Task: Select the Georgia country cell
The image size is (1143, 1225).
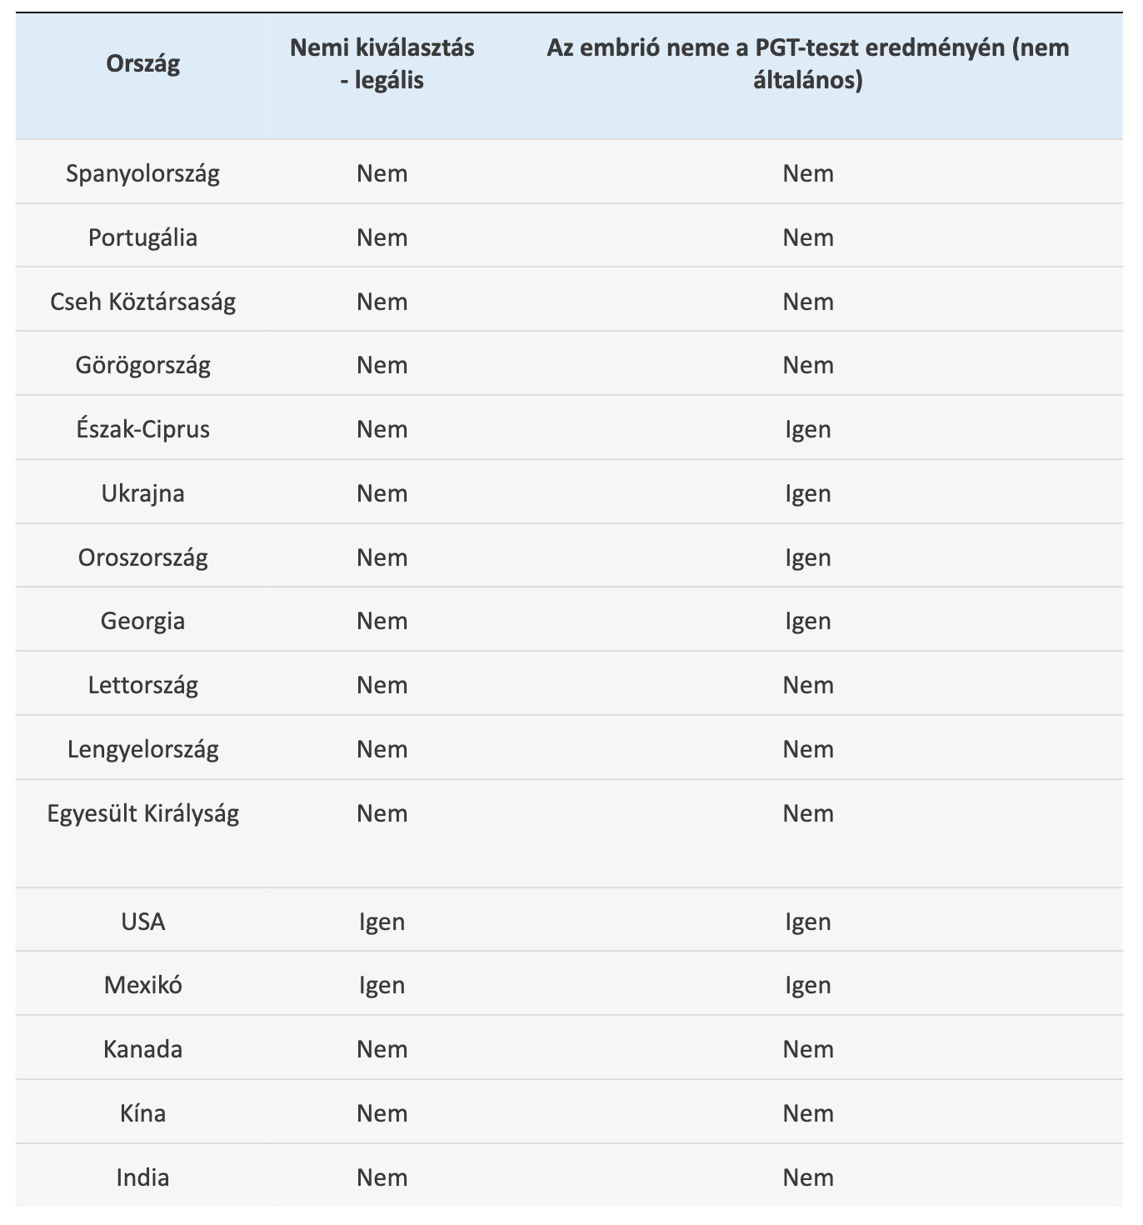Action: (143, 621)
